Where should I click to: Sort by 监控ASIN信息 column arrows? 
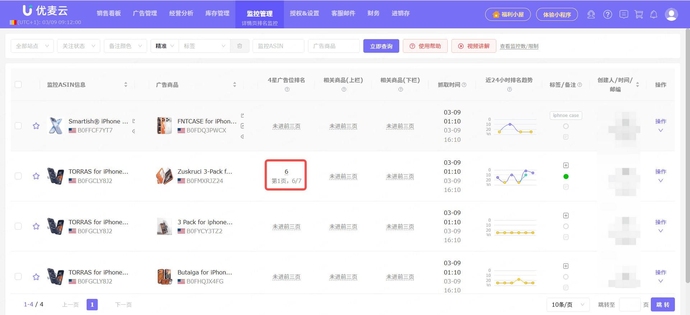click(126, 85)
